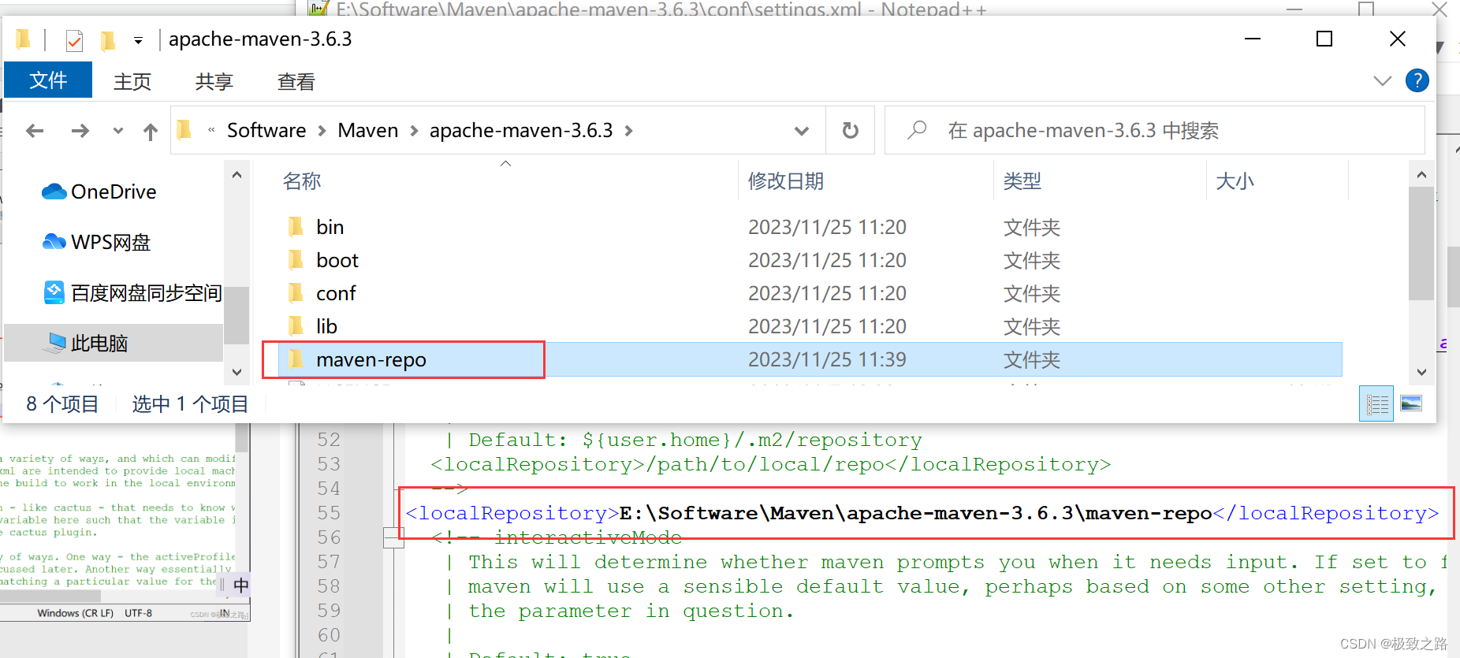1460x658 pixels.
Task: Click the quick access properties checkmark icon
Action: (x=74, y=39)
